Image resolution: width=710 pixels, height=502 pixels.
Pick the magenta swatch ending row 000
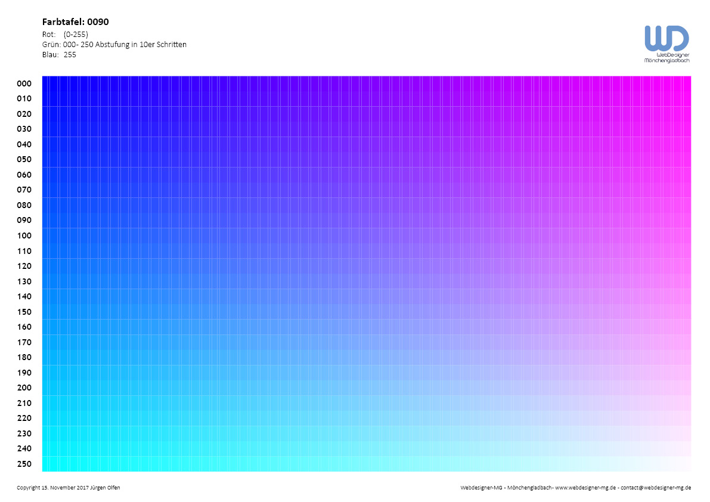(x=690, y=83)
